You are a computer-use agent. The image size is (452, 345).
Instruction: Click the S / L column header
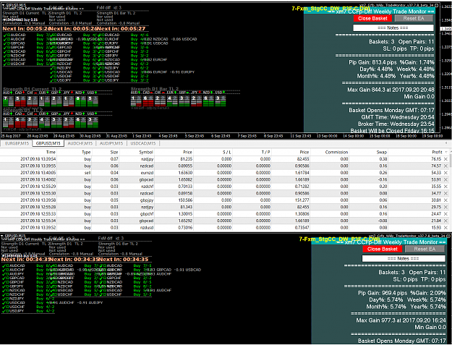click(x=213, y=152)
